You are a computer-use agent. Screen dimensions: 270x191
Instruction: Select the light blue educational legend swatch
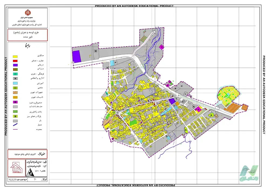pyautogui.click(x=15, y=83)
